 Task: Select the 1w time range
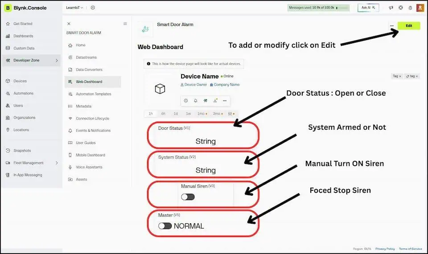pyautogui.click(x=188, y=114)
